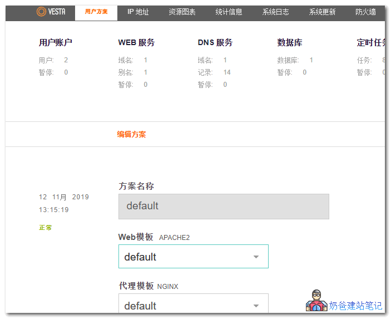Viewport: 391px width, 319px height.
Task: Open the 系统日志 page
Action: [275, 12]
